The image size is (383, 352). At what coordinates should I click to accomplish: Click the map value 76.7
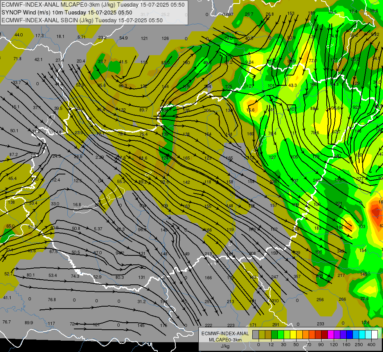[7, 322]
